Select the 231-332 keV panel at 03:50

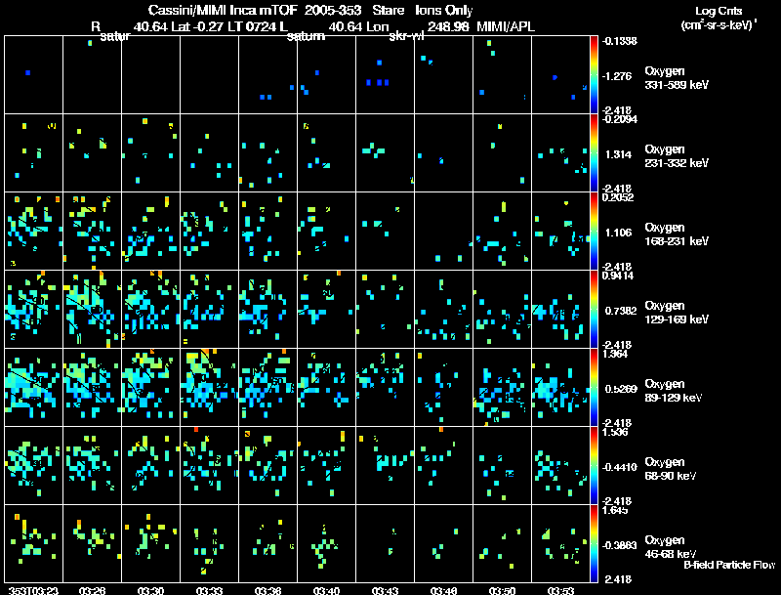[x=502, y=153]
